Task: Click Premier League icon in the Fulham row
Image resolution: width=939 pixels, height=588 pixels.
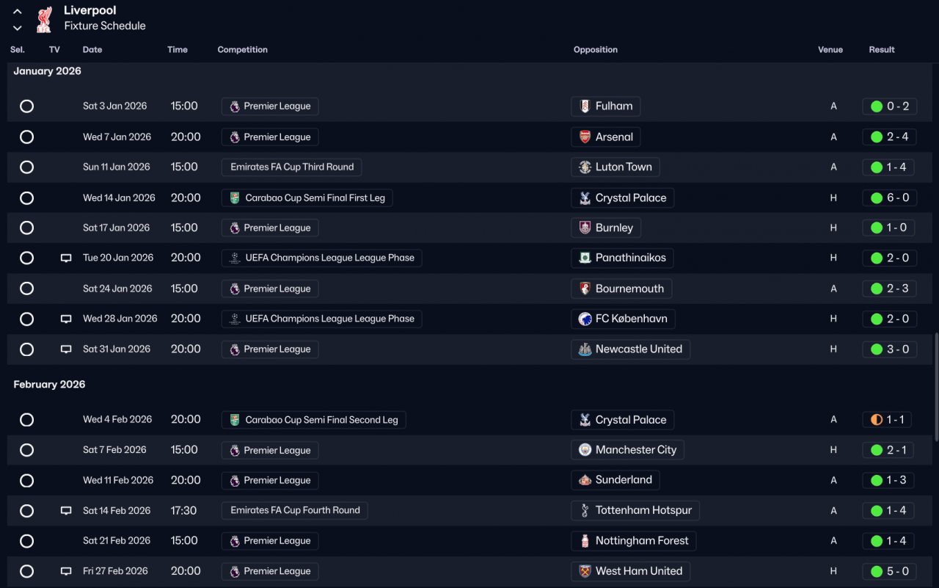Action: click(235, 106)
